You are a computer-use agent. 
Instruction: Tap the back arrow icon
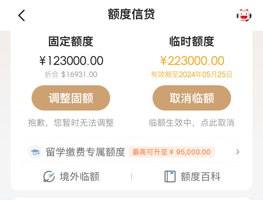[x=21, y=15]
